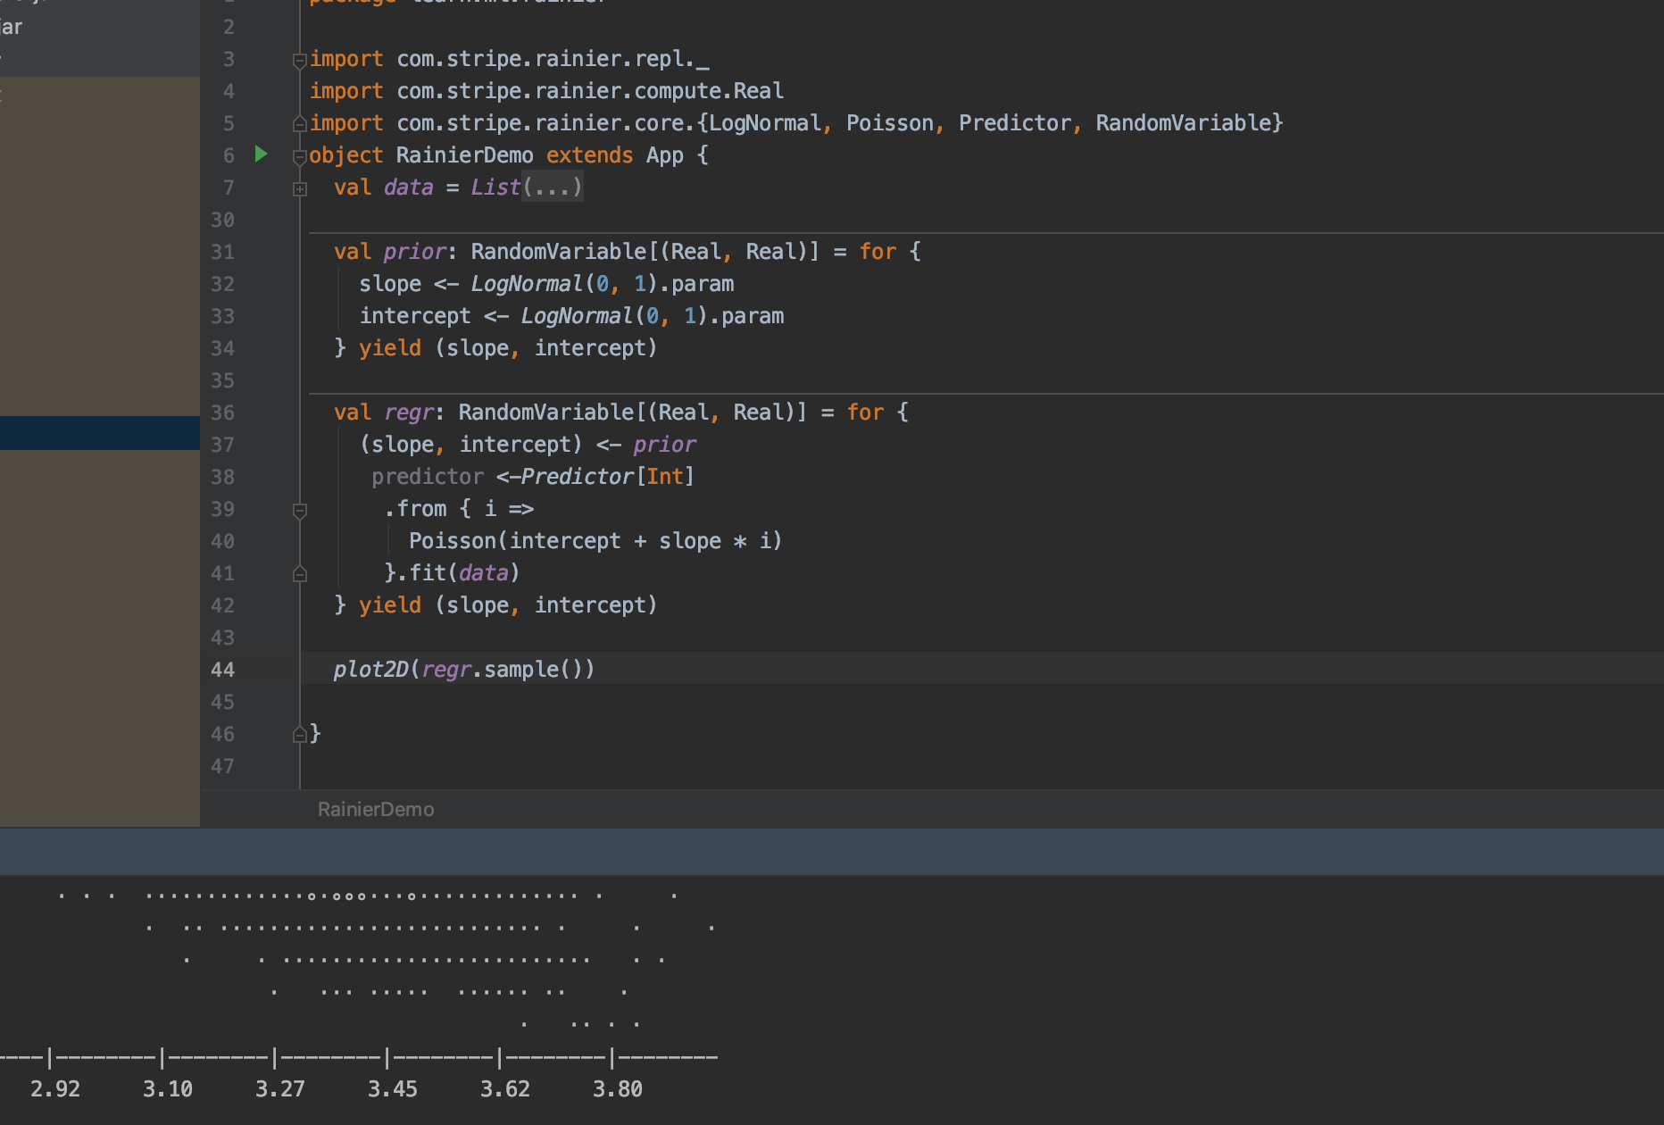
Task: Click the Poisson call on line 40
Action: coord(453,541)
